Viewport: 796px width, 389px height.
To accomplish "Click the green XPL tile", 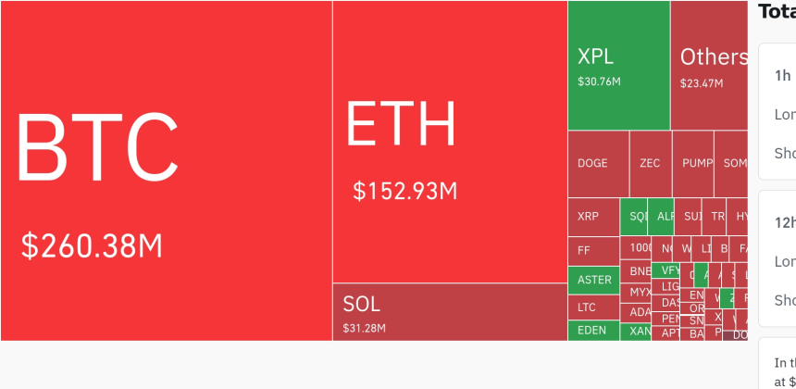I will [618, 65].
